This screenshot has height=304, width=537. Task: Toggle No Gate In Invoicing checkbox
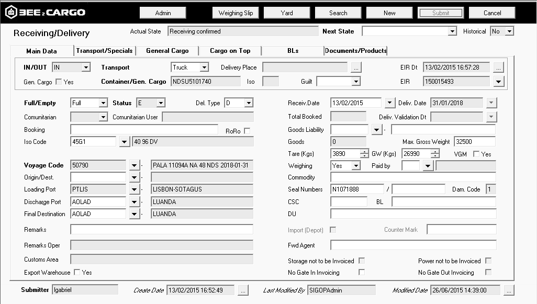click(x=362, y=272)
